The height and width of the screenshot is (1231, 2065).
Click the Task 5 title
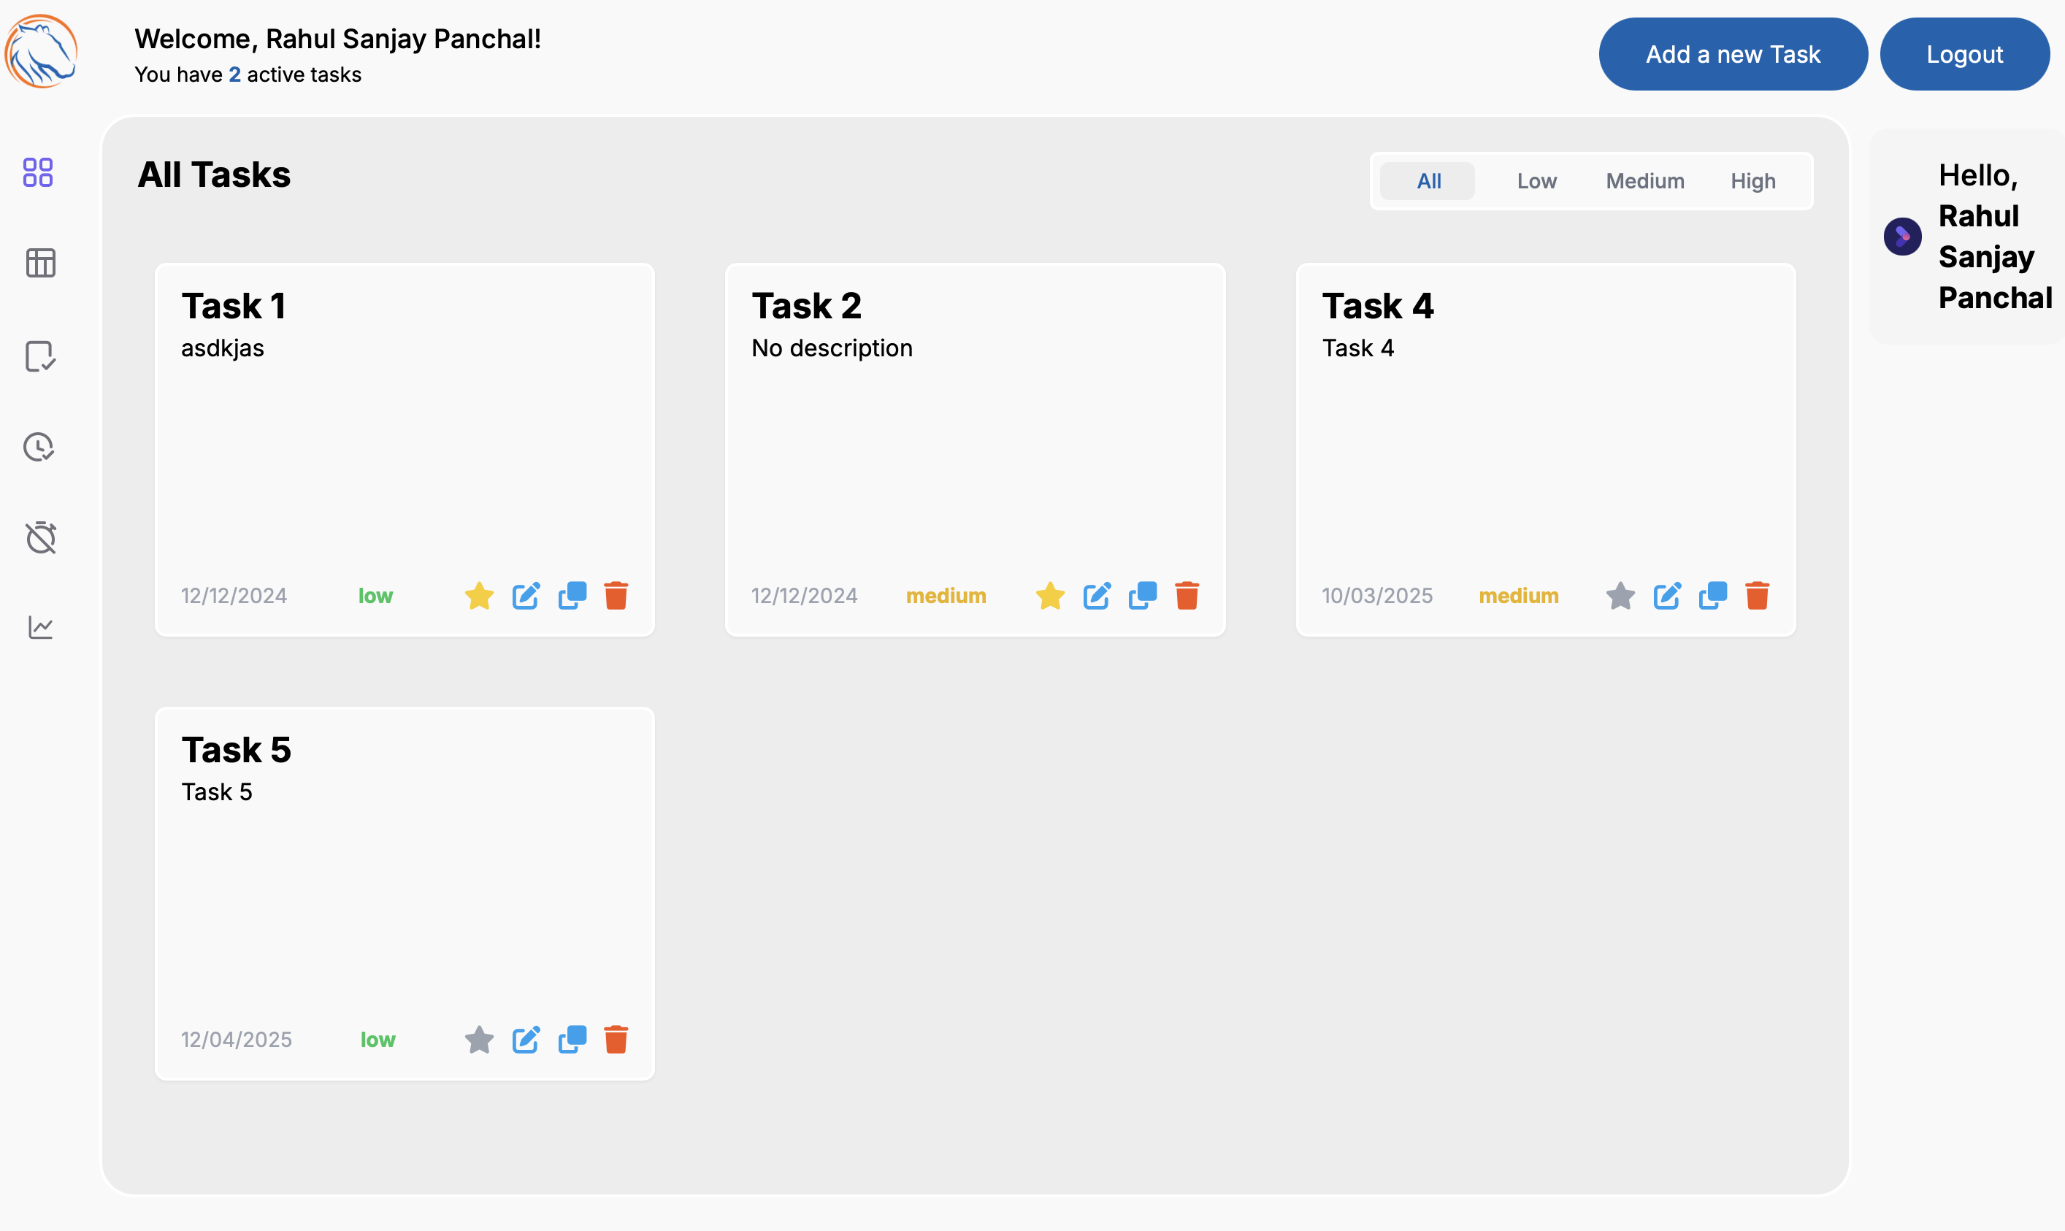coord(237,750)
